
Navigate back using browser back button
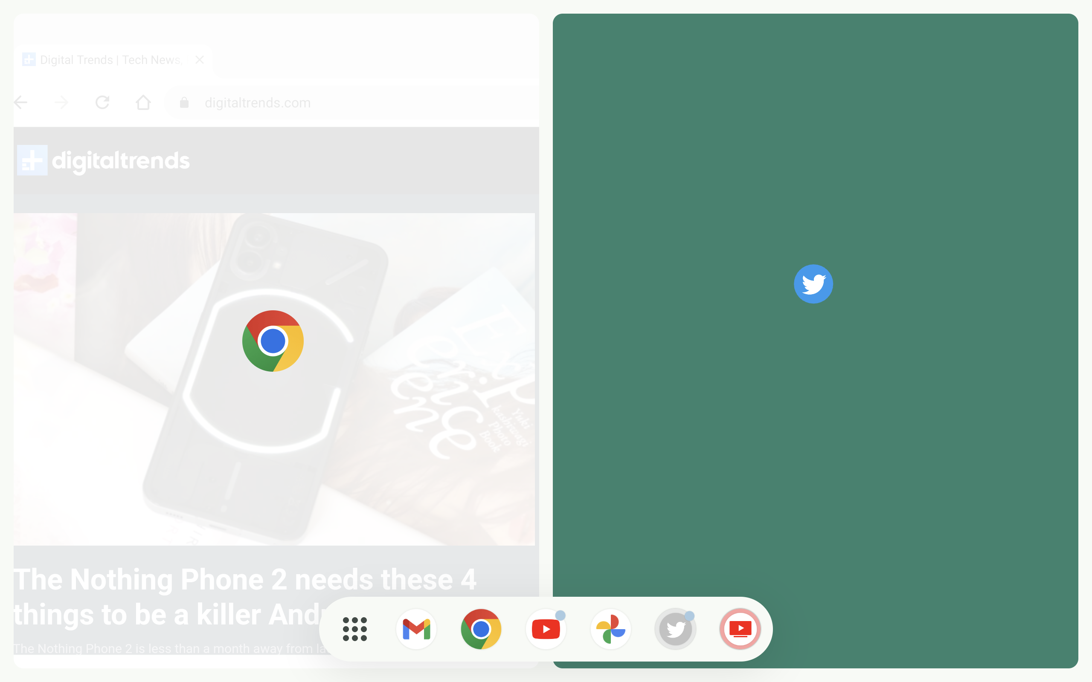(20, 101)
